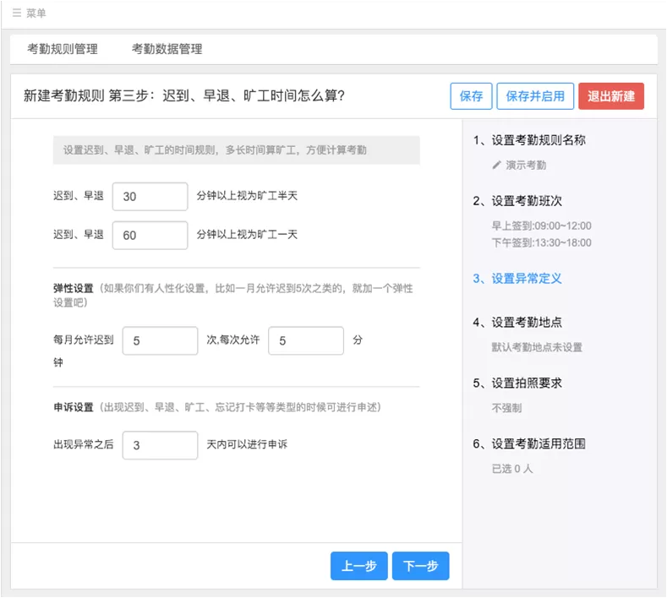Proceed with the 下一步 button
This screenshot has width=667, height=598.
click(x=421, y=566)
